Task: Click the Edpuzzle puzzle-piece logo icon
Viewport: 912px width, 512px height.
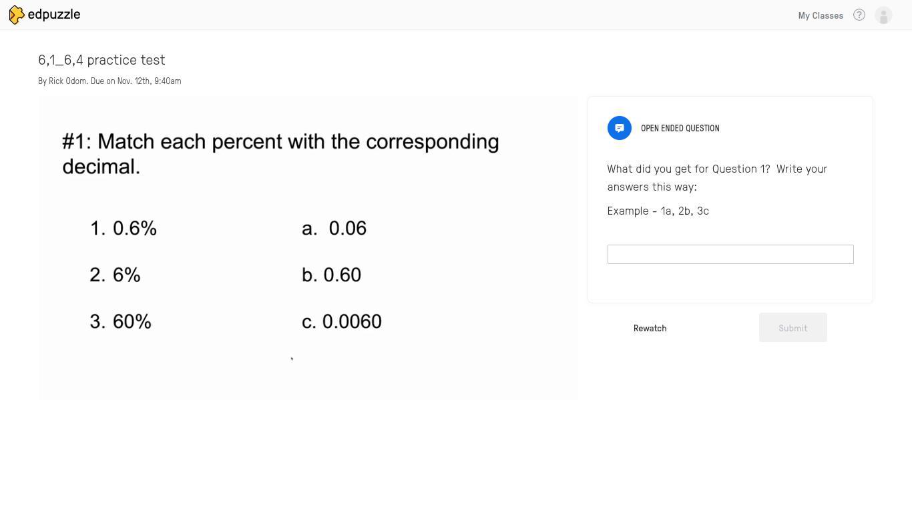Action: click(17, 15)
